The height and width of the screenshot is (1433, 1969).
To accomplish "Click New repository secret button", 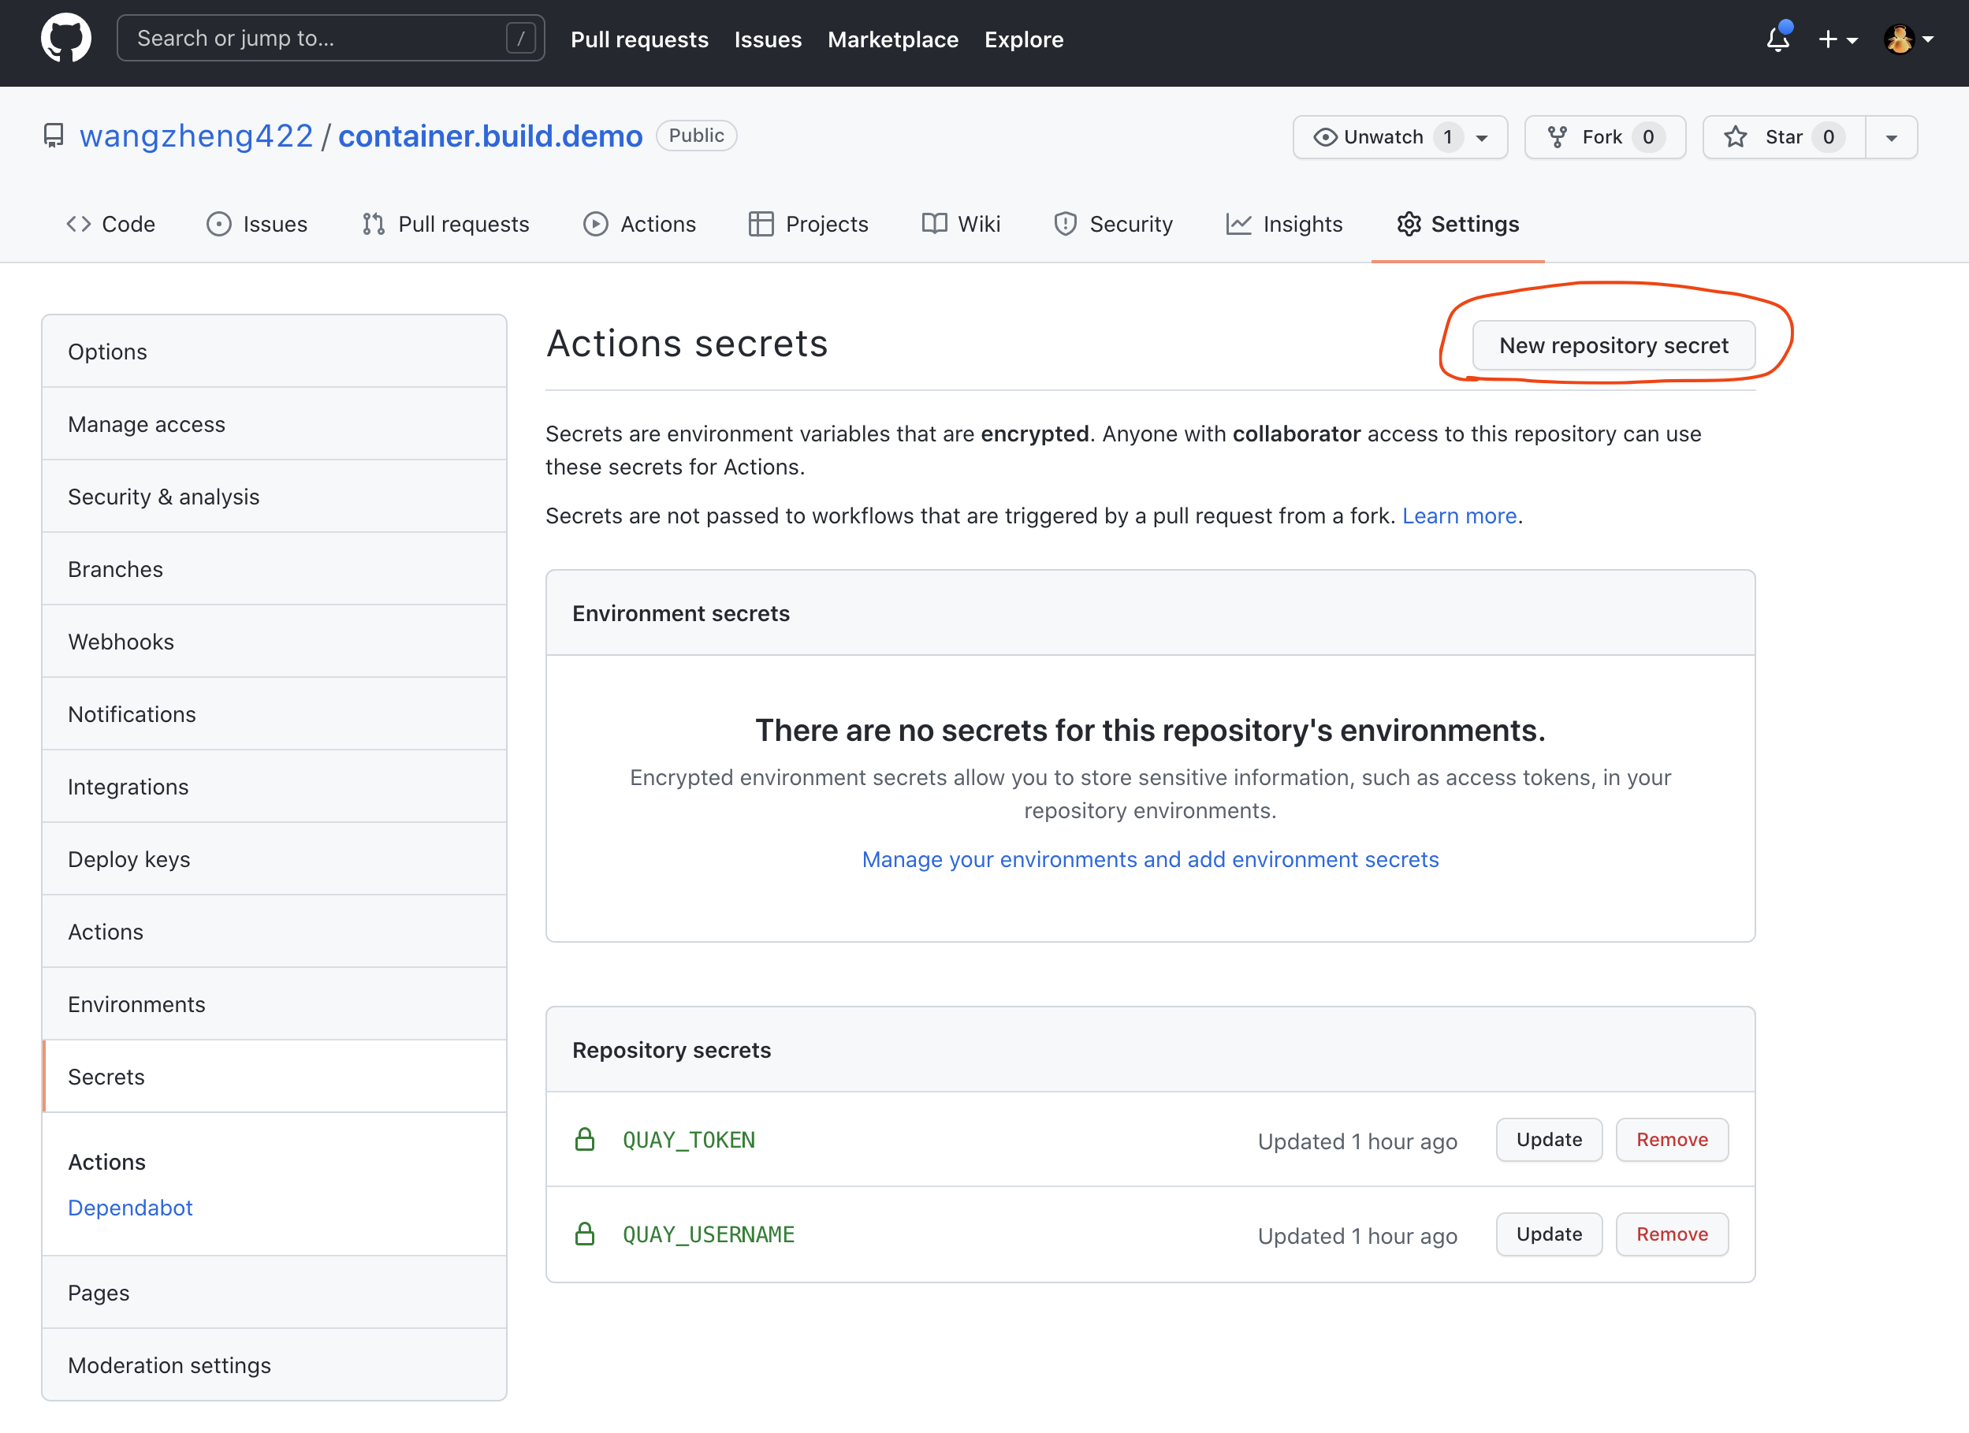I will (x=1613, y=345).
